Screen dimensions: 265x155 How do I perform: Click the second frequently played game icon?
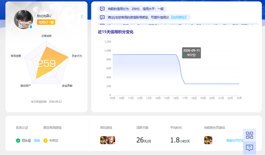111,140
